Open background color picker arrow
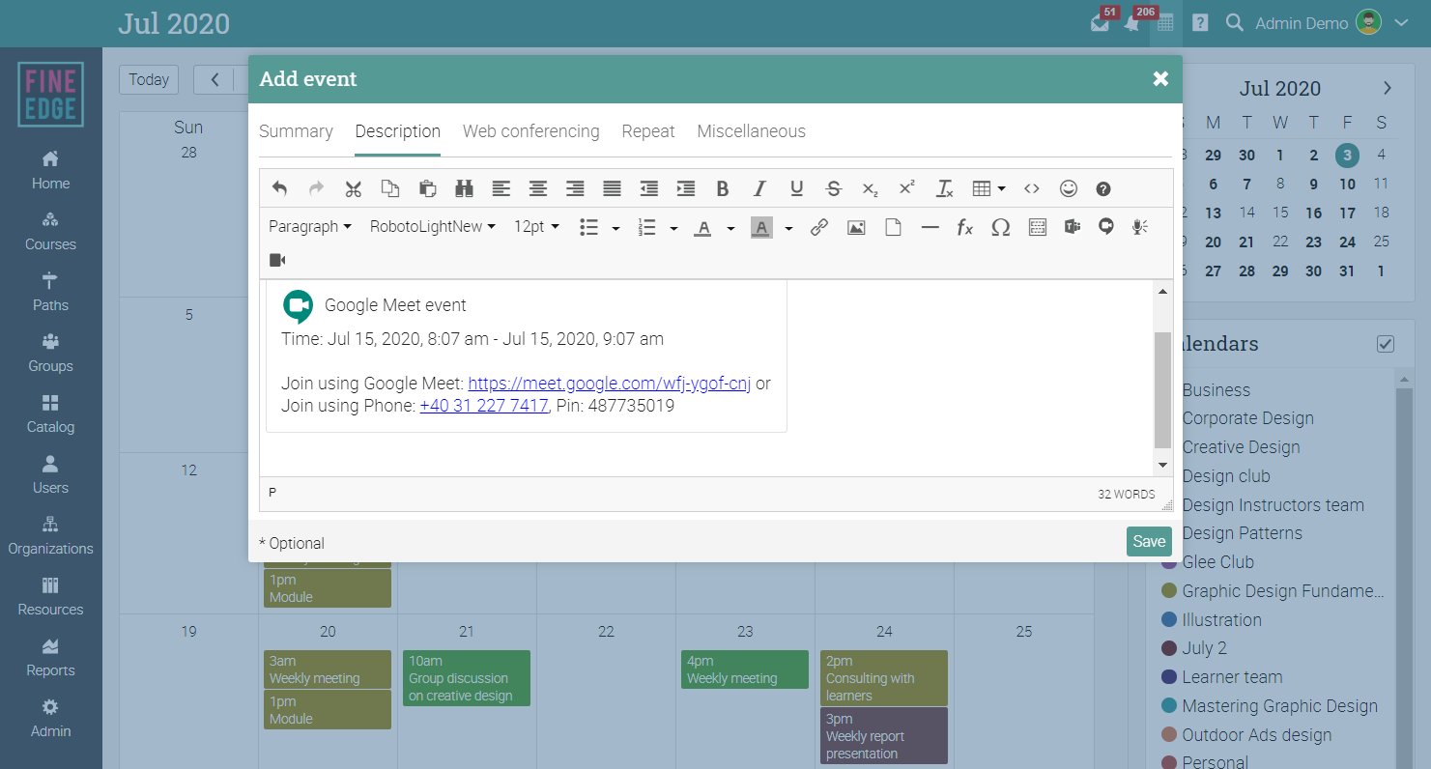The width and height of the screenshot is (1431, 769). [x=788, y=228]
